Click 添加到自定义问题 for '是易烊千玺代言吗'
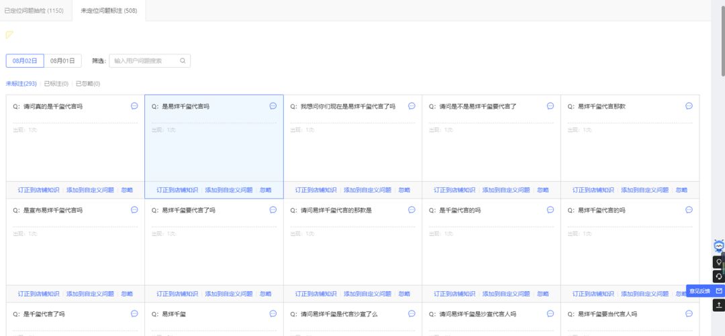The image size is (725, 336). [x=229, y=190]
